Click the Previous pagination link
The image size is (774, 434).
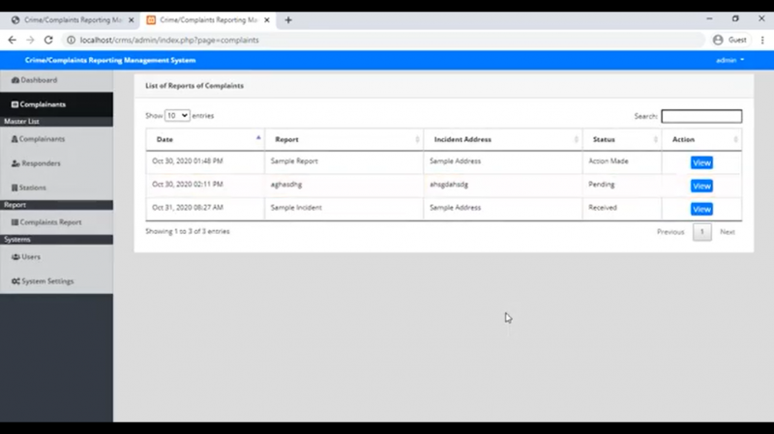click(x=670, y=232)
